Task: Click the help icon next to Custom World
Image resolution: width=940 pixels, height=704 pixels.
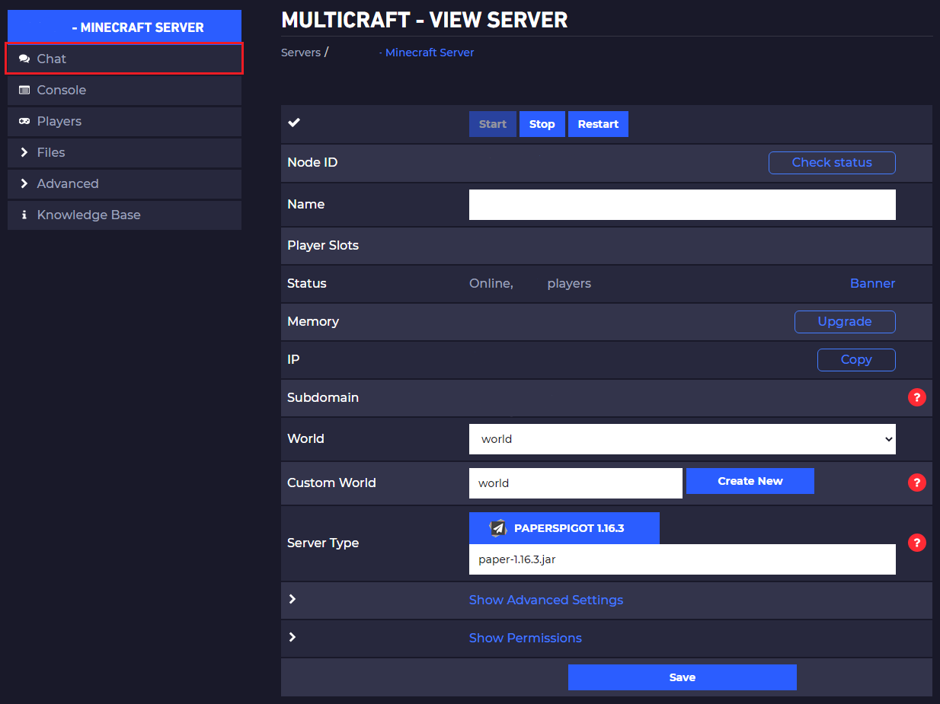Action: pyautogui.click(x=917, y=483)
